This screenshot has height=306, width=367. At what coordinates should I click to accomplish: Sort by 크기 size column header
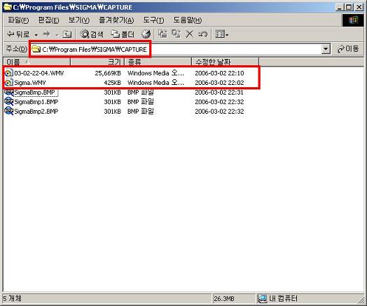pos(97,62)
